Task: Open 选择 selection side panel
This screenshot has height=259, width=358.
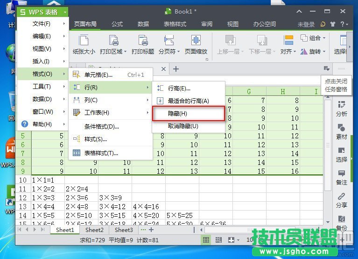Action: tap(342, 154)
